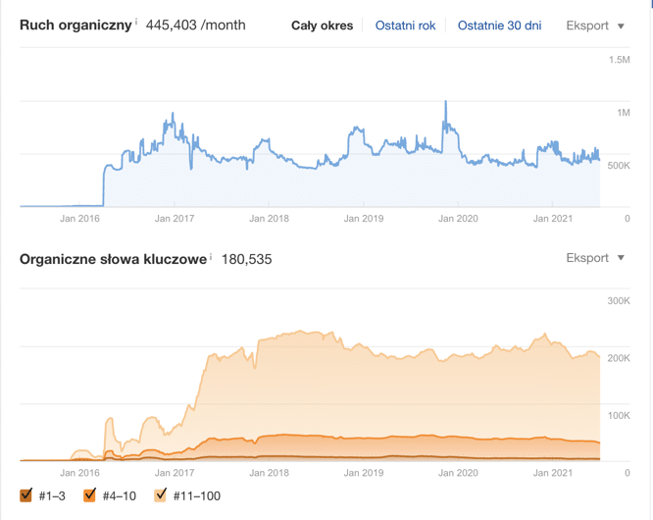Toggle the #1–3 positions checkbox
653x520 pixels.
[27, 495]
